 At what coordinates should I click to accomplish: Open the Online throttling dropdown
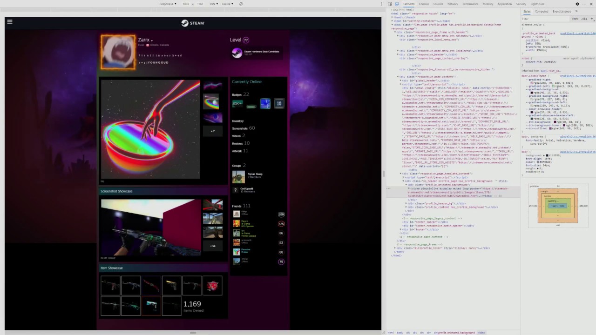coord(228,4)
